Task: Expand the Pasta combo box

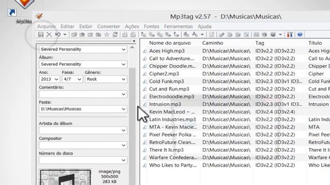Action: point(124,109)
